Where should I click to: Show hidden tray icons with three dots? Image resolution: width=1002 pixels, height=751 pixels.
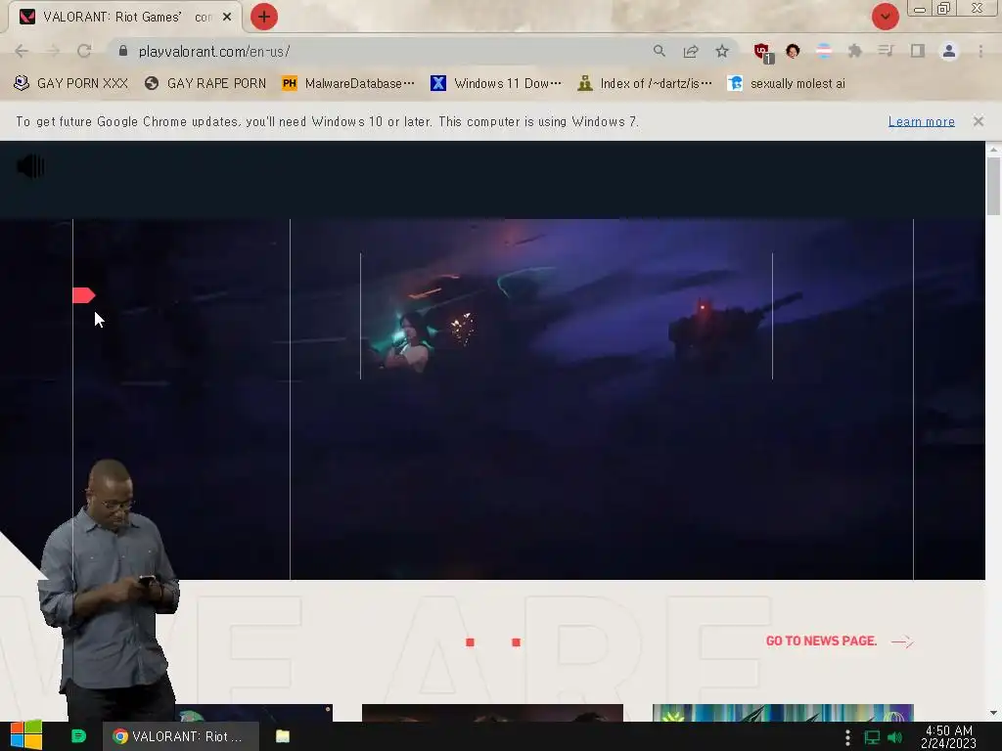(x=848, y=737)
